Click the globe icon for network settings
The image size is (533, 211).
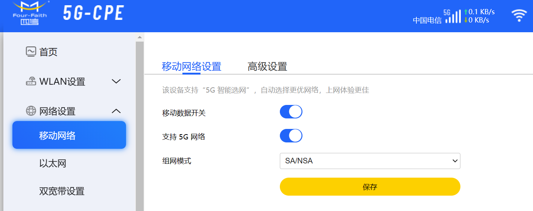31,111
